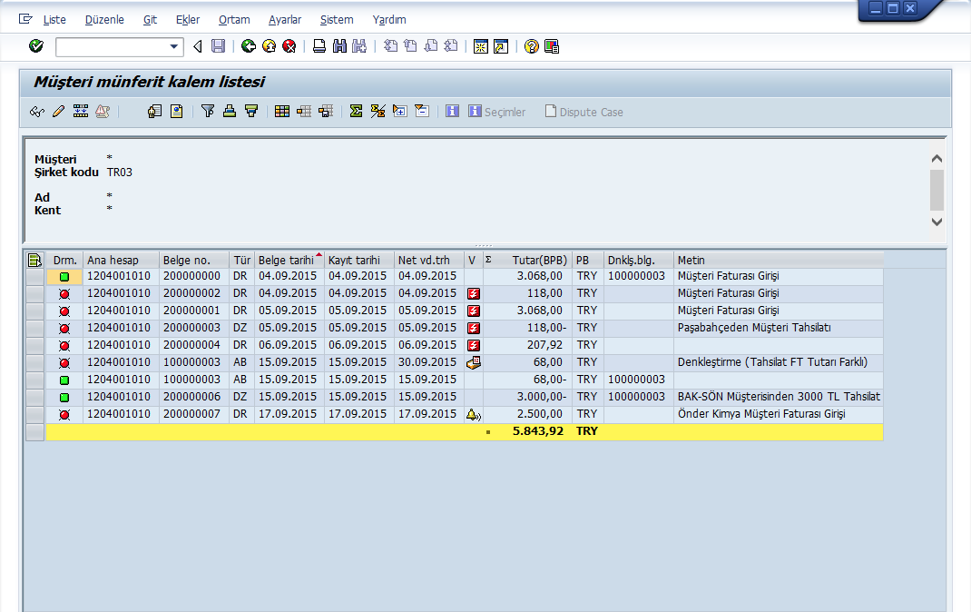Click the menu window icon left of Liste
This screenshot has width=971, height=612.
25,19
